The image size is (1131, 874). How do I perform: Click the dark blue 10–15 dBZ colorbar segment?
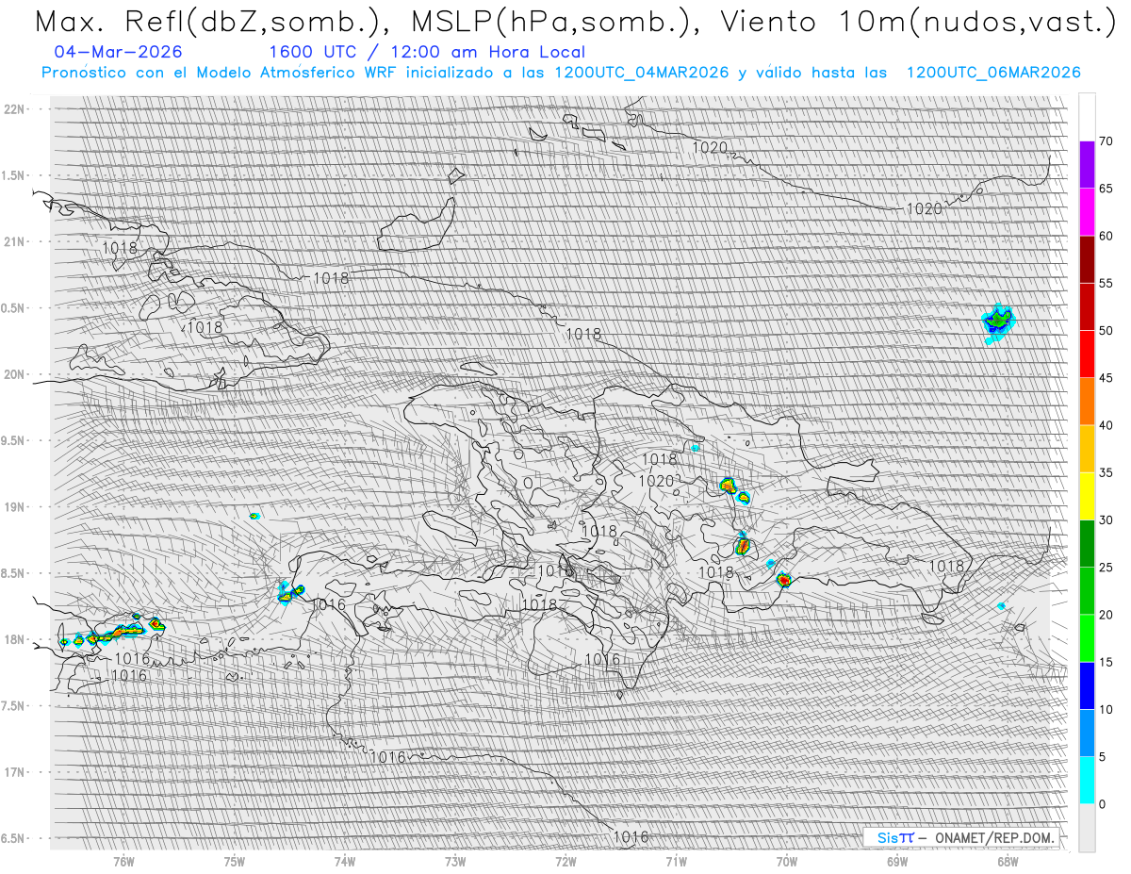point(1087,685)
